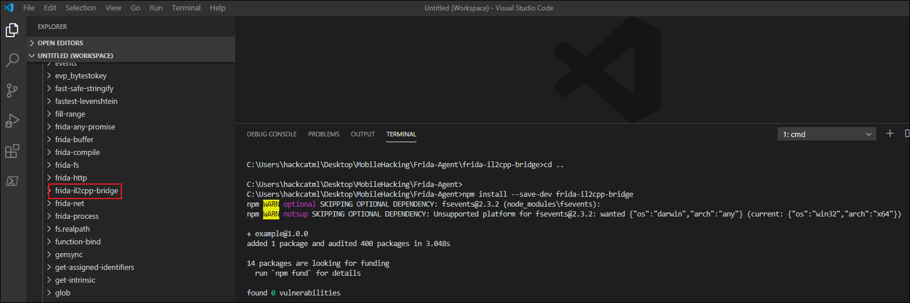Click the 'found 0 vulnerabilities' terminal line
910x303 pixels.
pyautogui.click(x=294, y=293)
